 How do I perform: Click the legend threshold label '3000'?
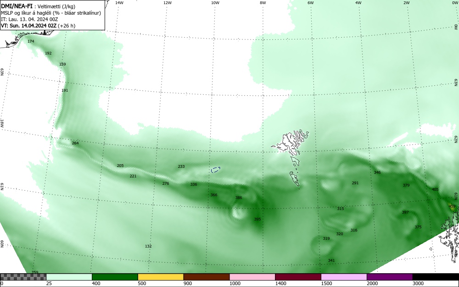tap(418, 283)
